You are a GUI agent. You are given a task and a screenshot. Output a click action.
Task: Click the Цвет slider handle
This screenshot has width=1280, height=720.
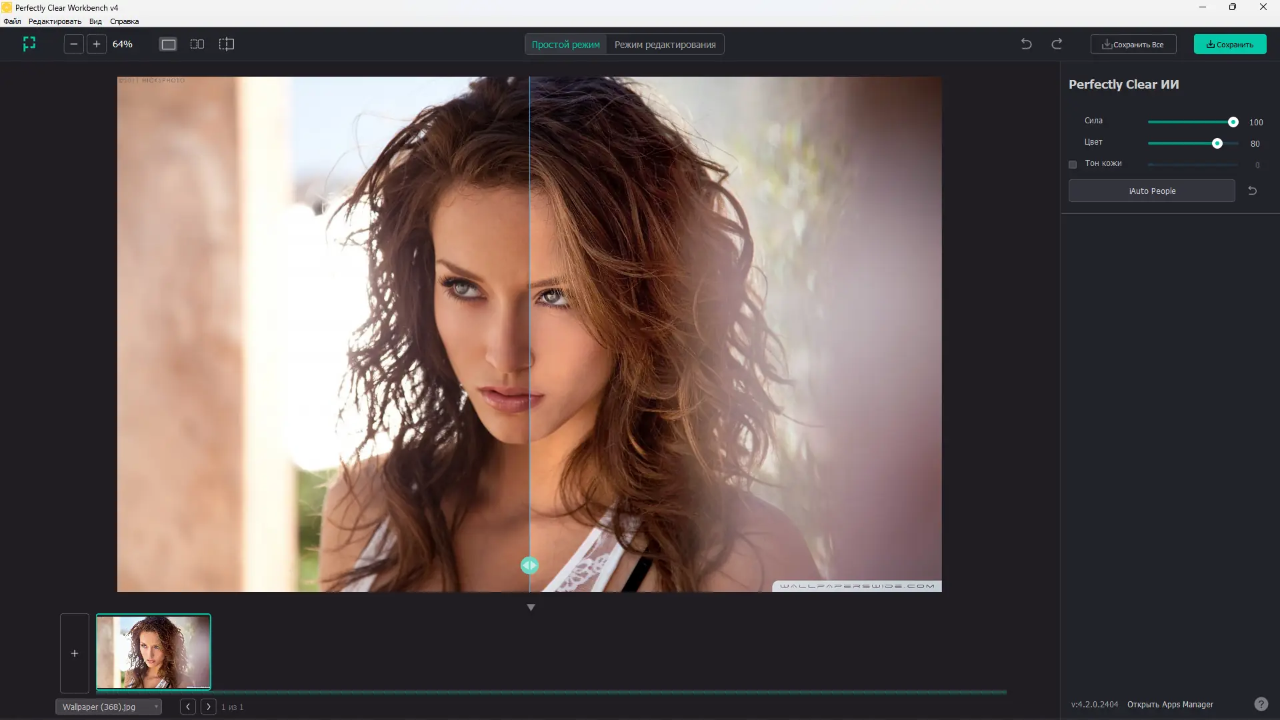(x=1217, y=143)
